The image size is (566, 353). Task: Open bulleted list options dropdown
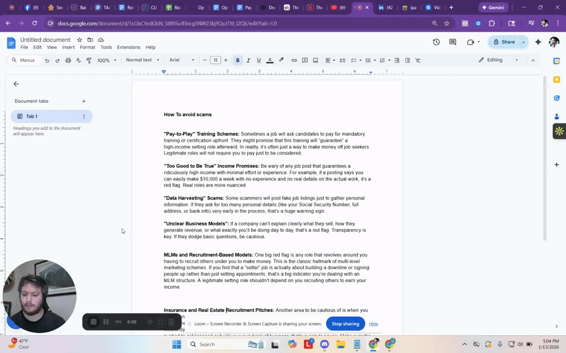point(375,61)
